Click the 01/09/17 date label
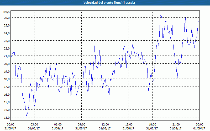 tap(199, 128)
